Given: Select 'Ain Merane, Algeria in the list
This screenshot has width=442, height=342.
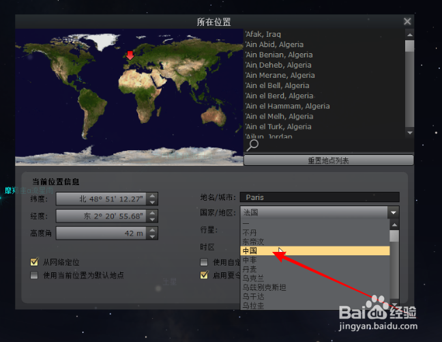Looking at the screenshot, I should (324, 75).
